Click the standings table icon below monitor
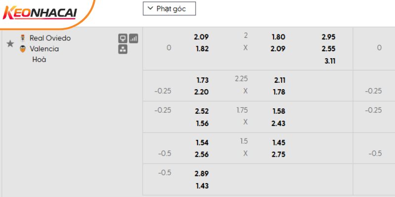 (123, 49)
